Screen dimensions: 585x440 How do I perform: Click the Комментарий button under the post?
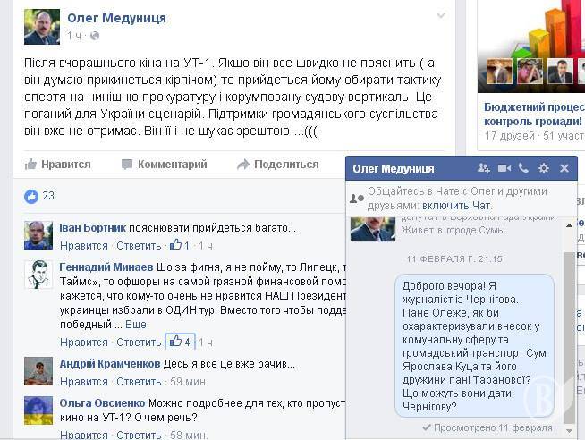(165, 165)
